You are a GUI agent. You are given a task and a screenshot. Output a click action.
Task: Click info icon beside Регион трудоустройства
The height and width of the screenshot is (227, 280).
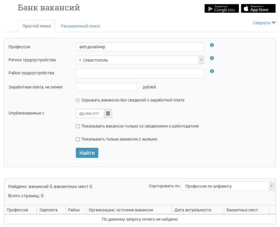pos(212,58)
